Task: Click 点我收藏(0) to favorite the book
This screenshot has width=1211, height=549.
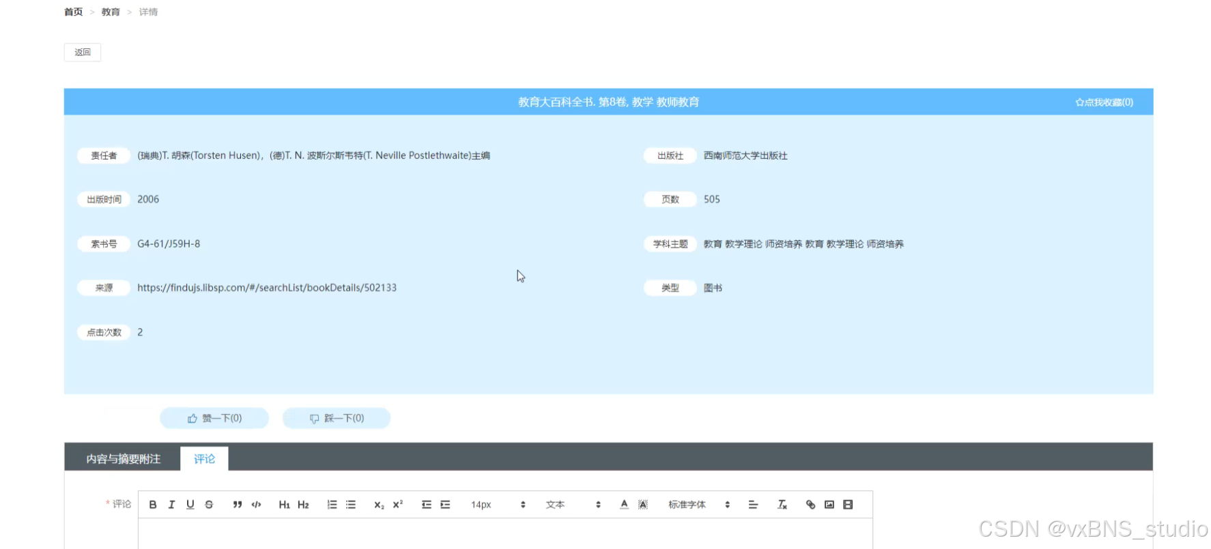Action: point(1104,102)
